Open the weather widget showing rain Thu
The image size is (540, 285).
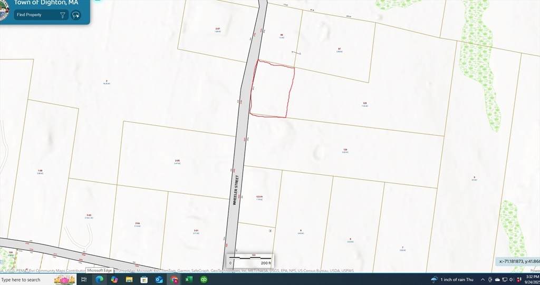[x=452, y=279]
